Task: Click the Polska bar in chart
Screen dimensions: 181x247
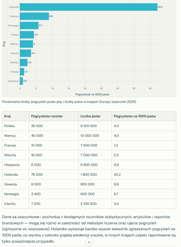Action: [x=27, y=35]
